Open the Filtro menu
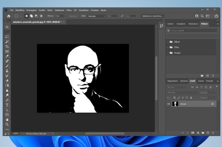Viewport: 222px width, 147px height. click(69, 10)
